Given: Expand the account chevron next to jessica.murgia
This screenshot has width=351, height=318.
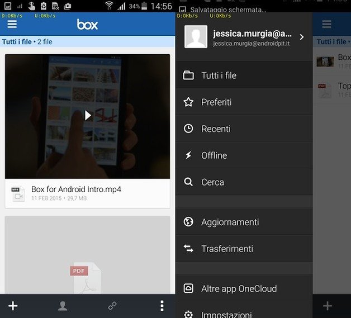Looking at the screenshot, I should point(302,37).
